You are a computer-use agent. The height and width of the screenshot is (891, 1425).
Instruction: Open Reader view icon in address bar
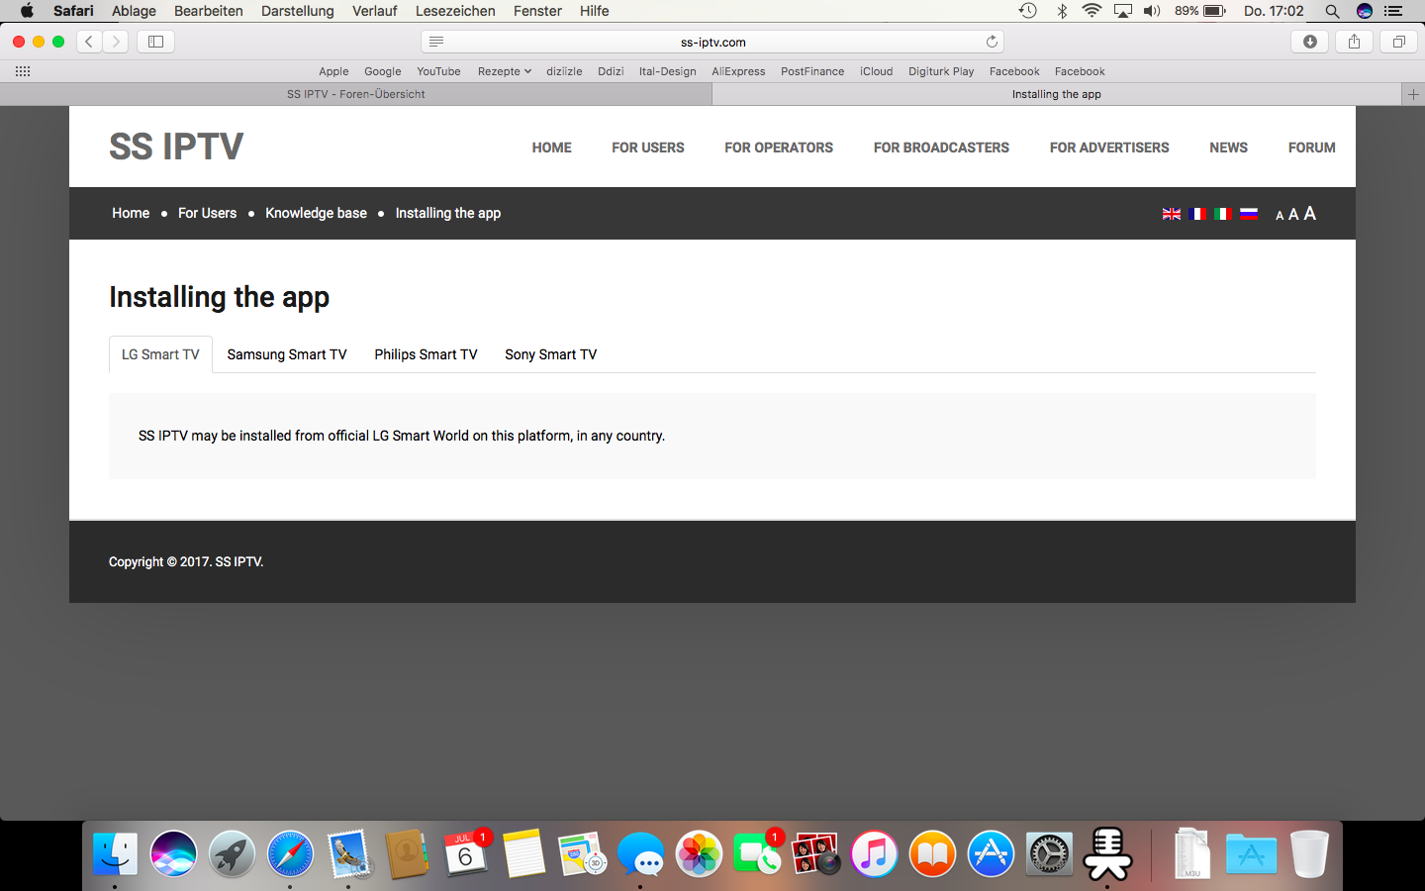(436, 42)
